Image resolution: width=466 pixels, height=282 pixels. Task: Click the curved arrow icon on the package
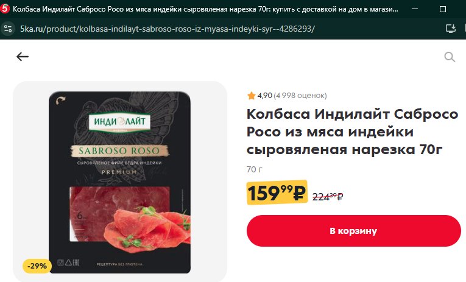[x=61, y=100]
